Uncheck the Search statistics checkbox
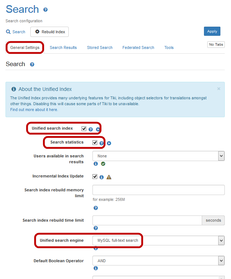231x279 pixels. click(x=95, y=142)
